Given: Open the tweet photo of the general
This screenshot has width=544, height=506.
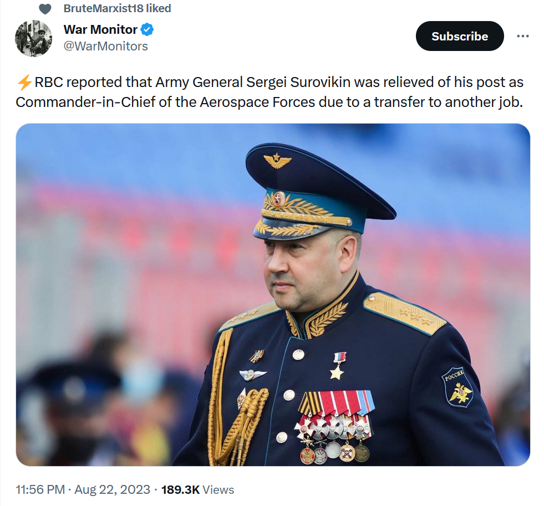Looking at the screenshot, I should point(273,294).
